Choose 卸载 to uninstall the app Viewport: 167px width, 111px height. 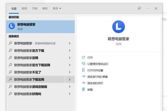(x=90, y=90)
